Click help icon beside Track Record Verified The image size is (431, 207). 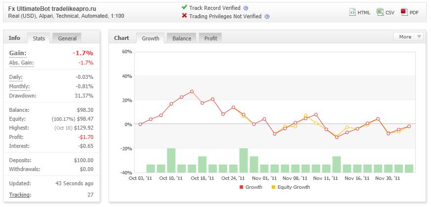coord(246,8)
